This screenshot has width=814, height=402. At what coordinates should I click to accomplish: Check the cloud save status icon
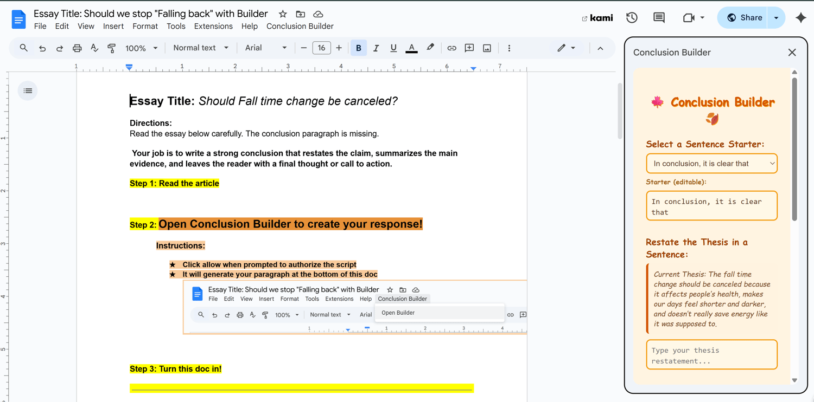coord(318,14)
